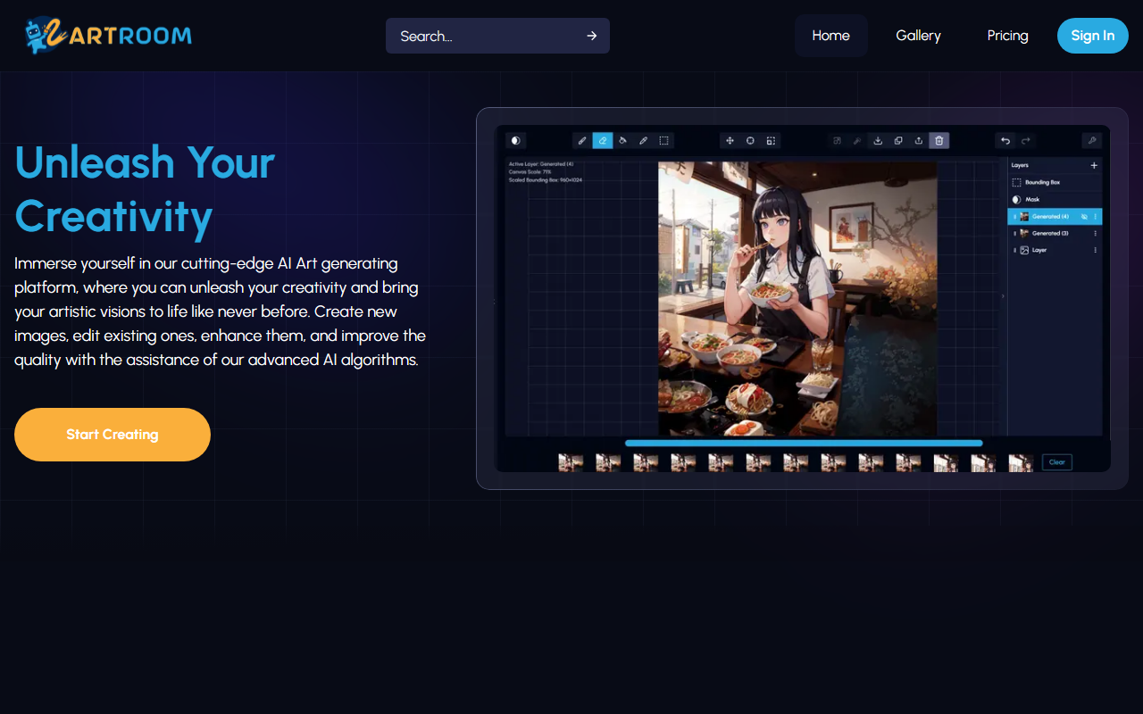Select the Fill bucket tool

pos(623,140)
